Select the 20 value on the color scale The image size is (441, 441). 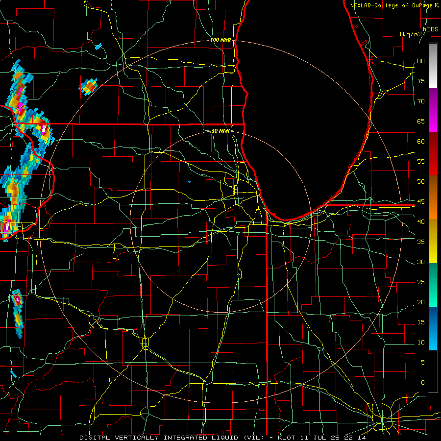pyautogui.click(x=421, y=302)
